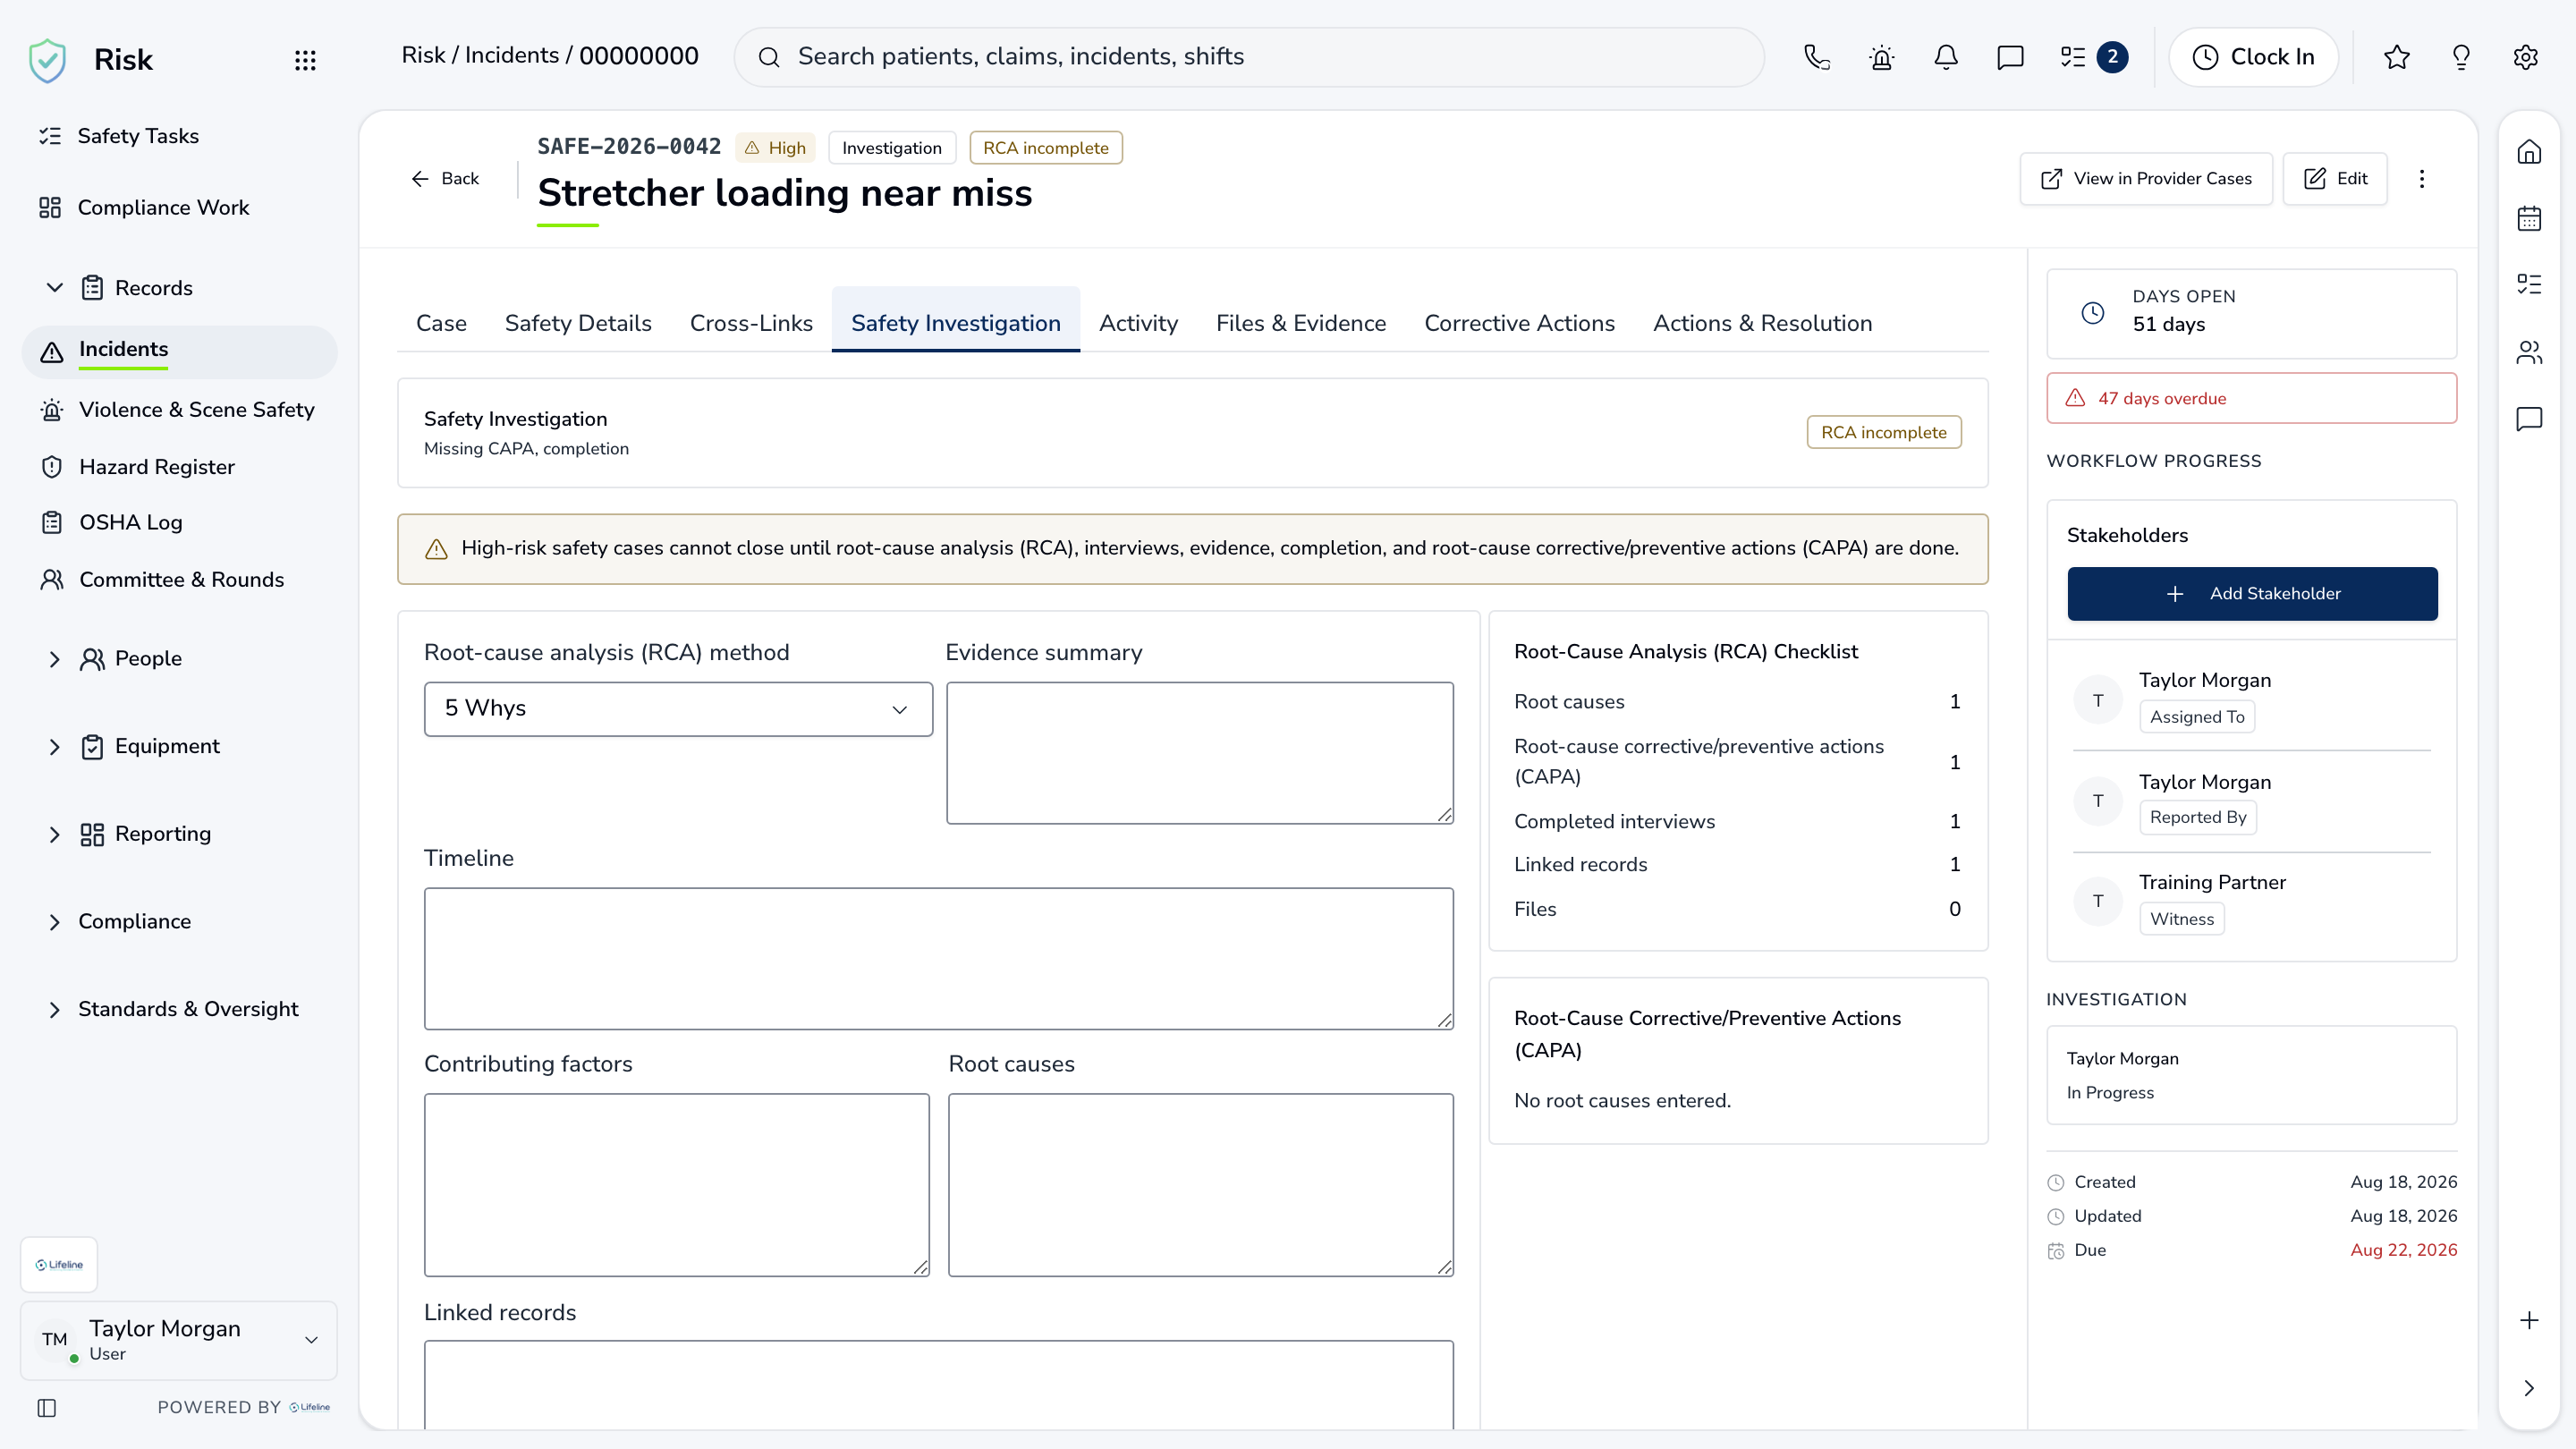The image size is (2576, 1449).
Task: Click into the Timeline textarea
Action: [938, 958]
